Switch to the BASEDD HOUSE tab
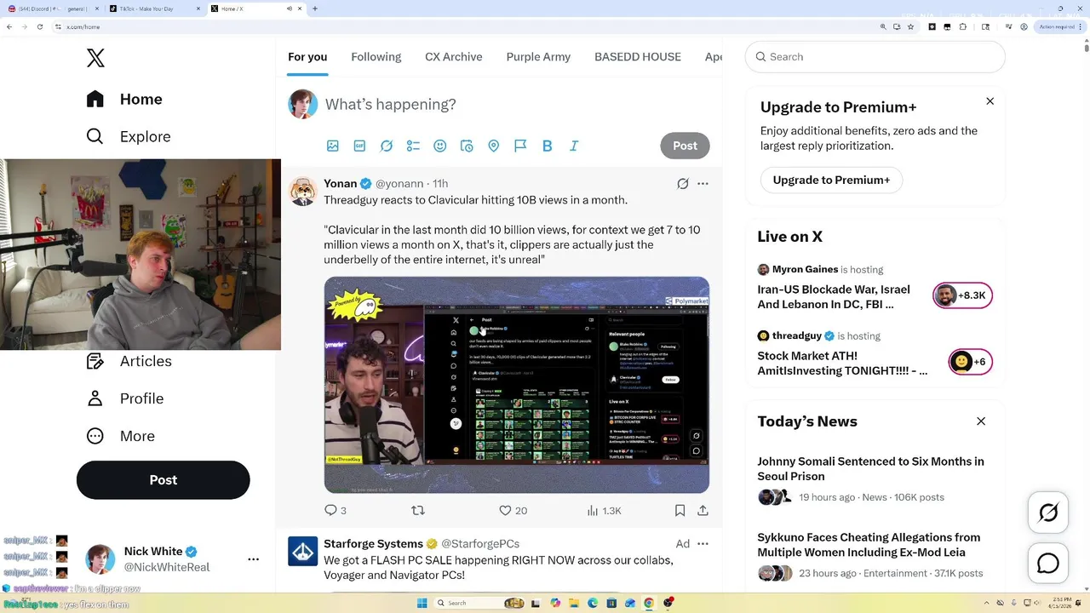This screenshot has height=613, width=1090. (x=638, y=57)
